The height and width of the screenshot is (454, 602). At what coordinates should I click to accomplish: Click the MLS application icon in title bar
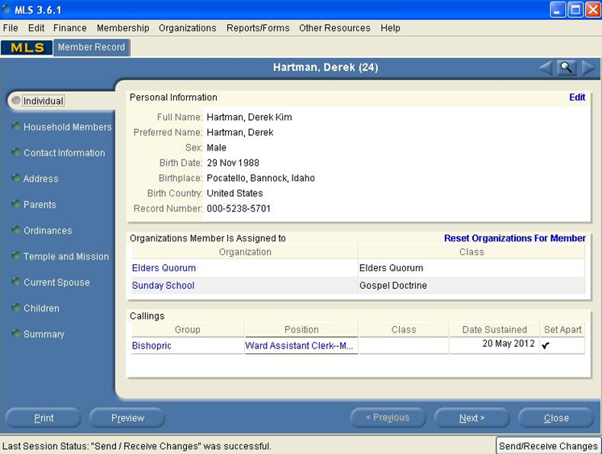click(6, 9)
